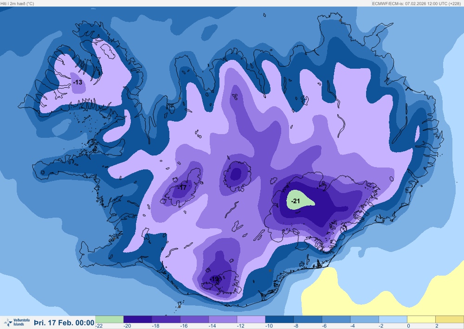
Task: Click the Veðurstofa Íslands logo
Action: [x=17, y=322]
